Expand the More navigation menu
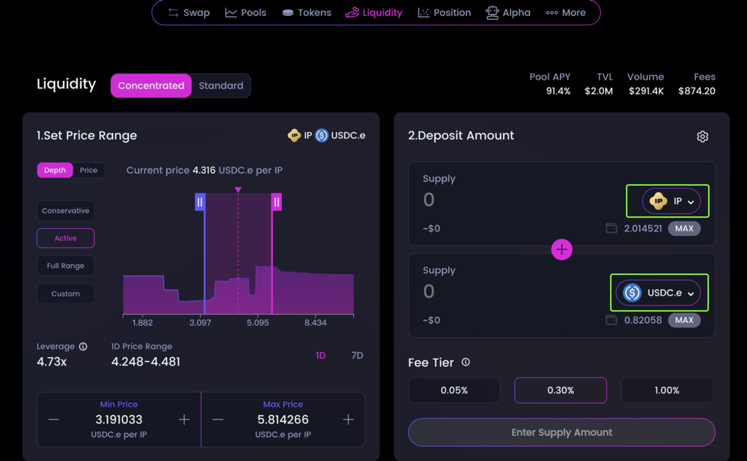This screenshot has height=461, width=747. click(566, 12)
